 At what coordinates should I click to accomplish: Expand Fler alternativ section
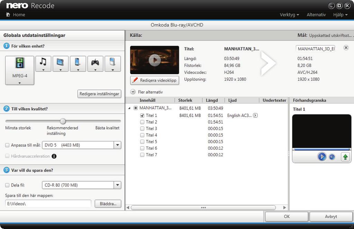(x=133, y=92)
